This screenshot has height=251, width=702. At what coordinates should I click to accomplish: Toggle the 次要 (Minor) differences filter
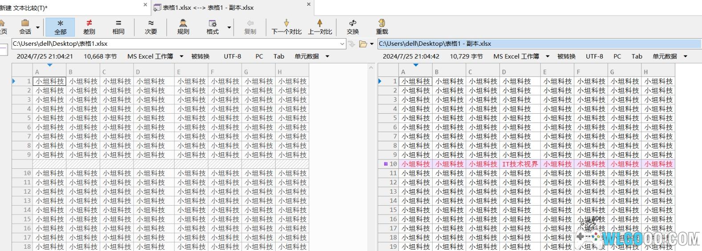151,27
